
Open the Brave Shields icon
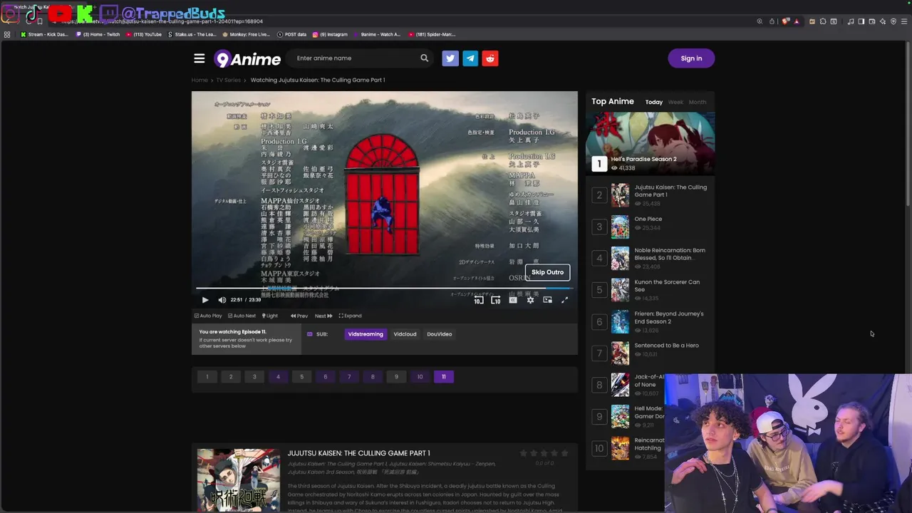coord(786,21)
